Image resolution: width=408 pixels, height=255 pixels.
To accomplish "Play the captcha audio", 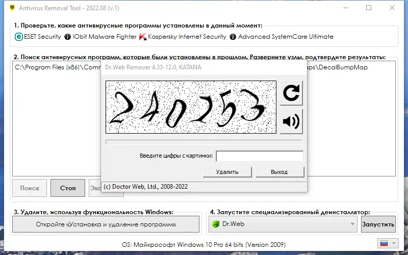I will 291,121.
